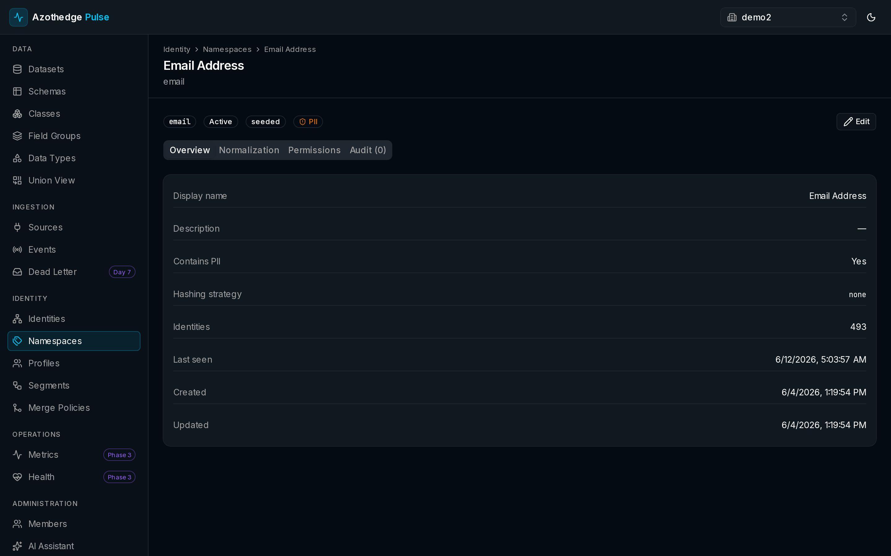Click the Health heart-pulse icon

tap(17, 477)
